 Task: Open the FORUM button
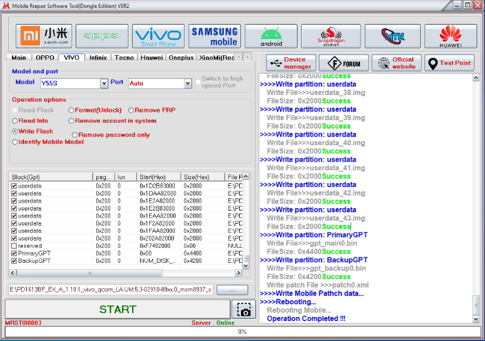click(x=344, y=63)
